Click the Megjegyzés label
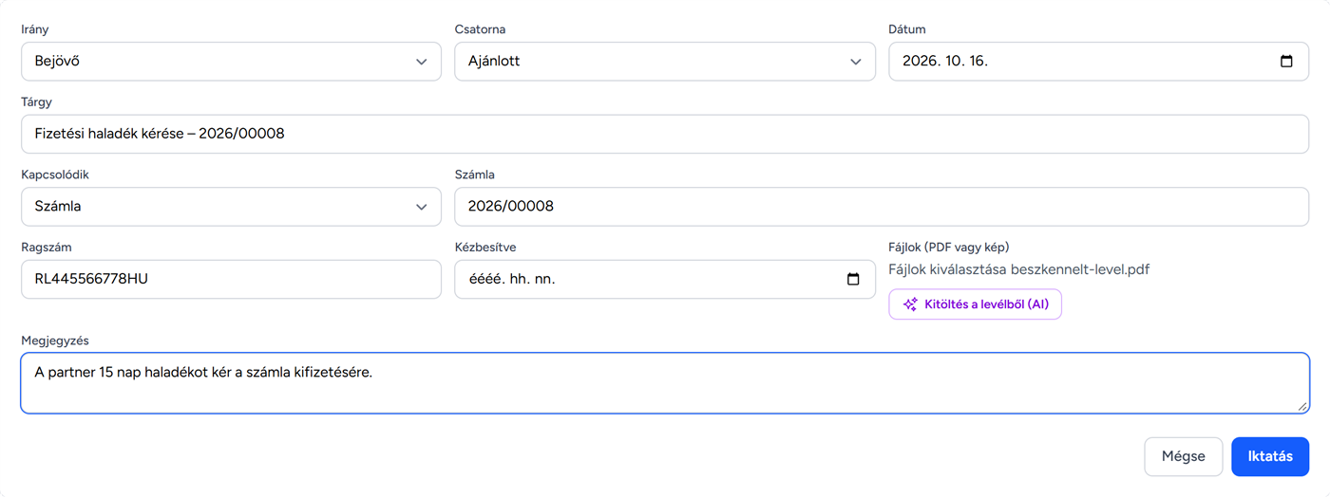This screenshot has width=1330, height=497. click(x=55, y=341)
